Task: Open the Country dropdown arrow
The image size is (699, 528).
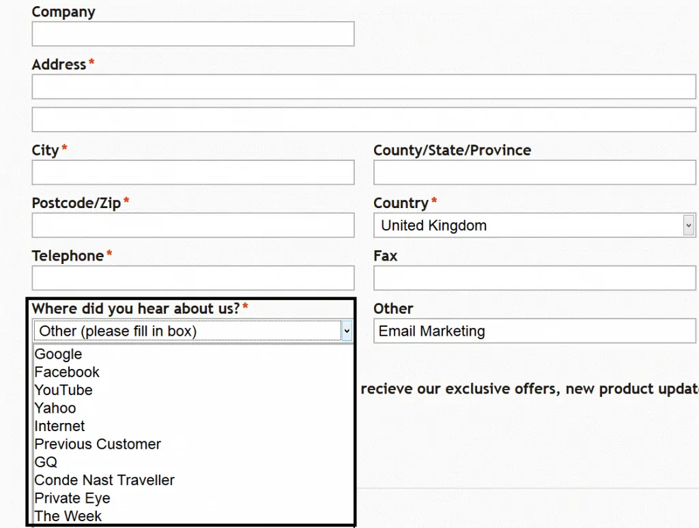Action: 689,225
